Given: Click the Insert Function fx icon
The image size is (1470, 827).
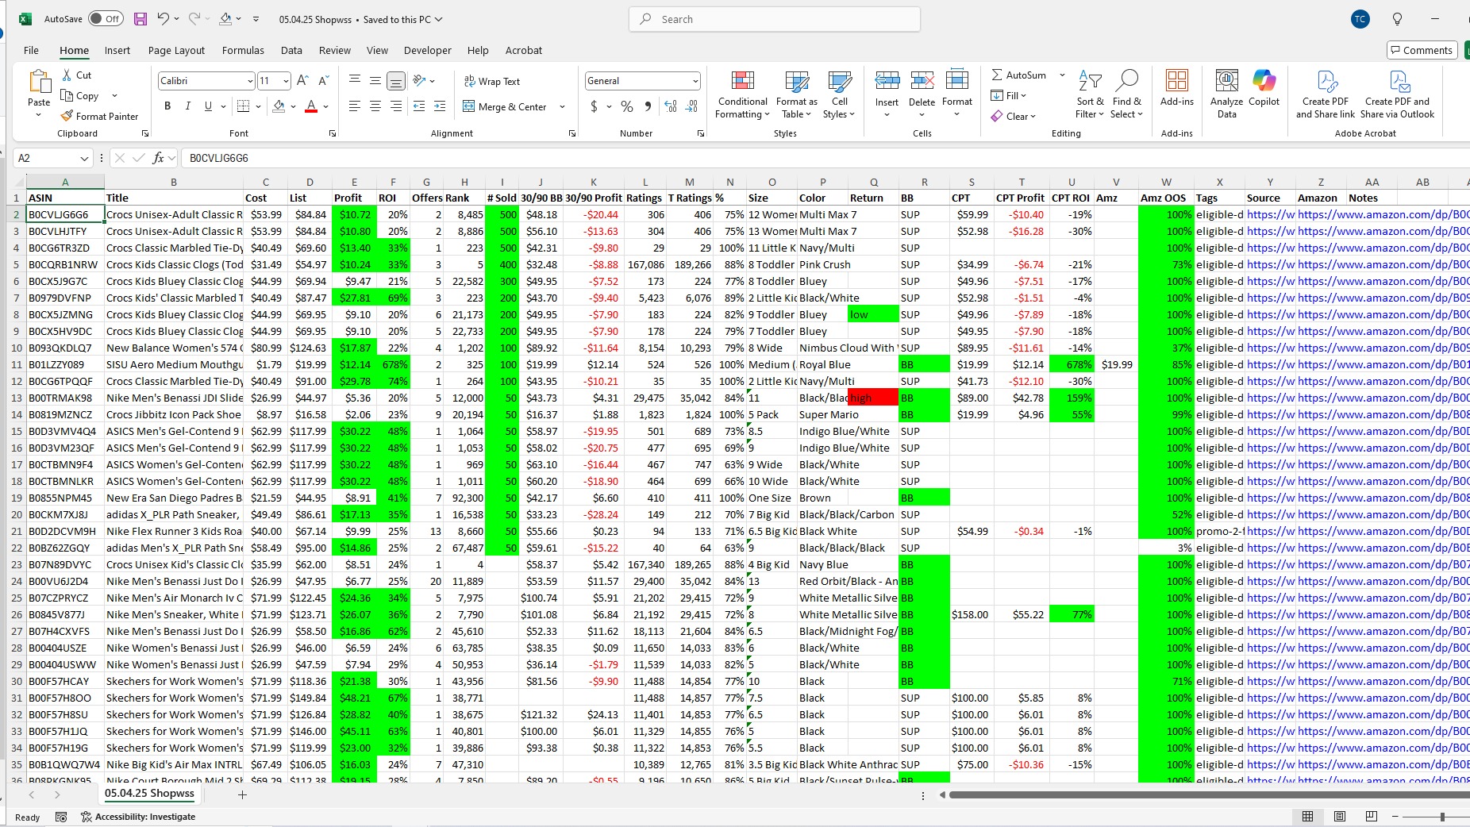Looking at the screenshot, I should coord(158,158).
